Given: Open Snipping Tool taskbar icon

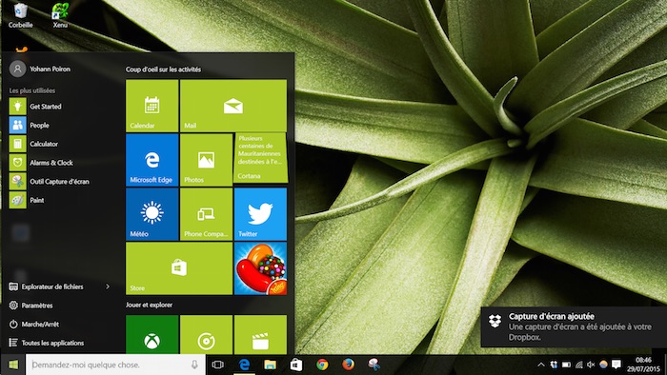Looking at the screenshot, I should (374, 365).
